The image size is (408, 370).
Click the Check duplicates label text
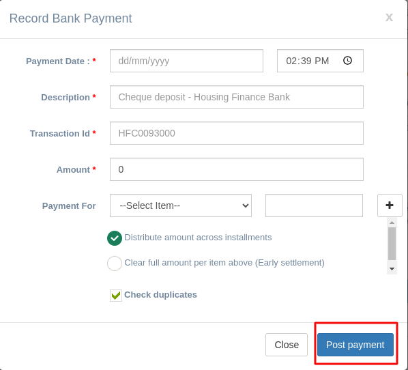tap(160, 295)
